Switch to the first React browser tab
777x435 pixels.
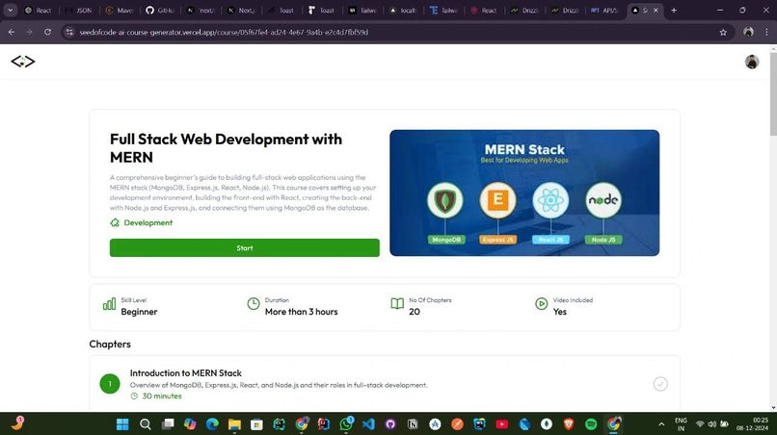point(39,10)
